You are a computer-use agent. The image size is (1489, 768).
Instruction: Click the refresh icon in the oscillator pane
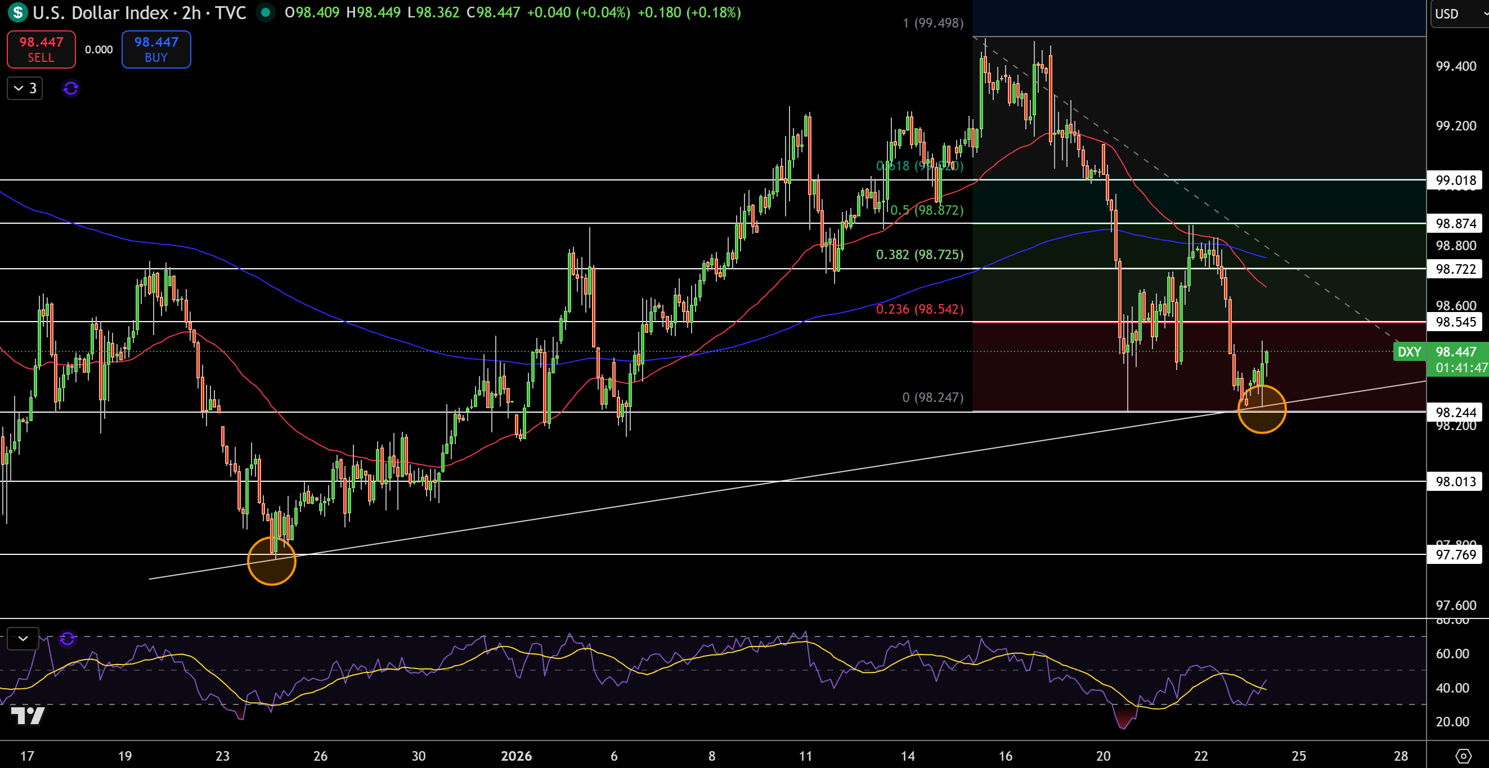67,639
